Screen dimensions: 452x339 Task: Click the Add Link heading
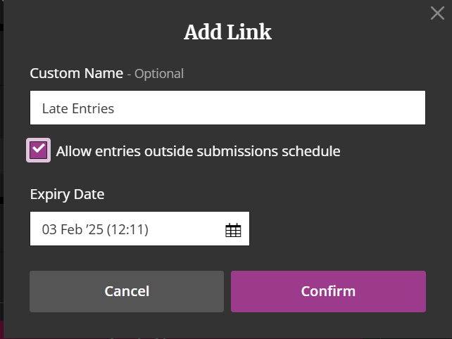point(227,32)
